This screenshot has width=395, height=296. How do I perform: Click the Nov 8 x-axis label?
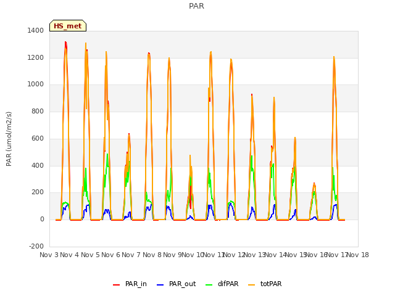pos(152,255)
